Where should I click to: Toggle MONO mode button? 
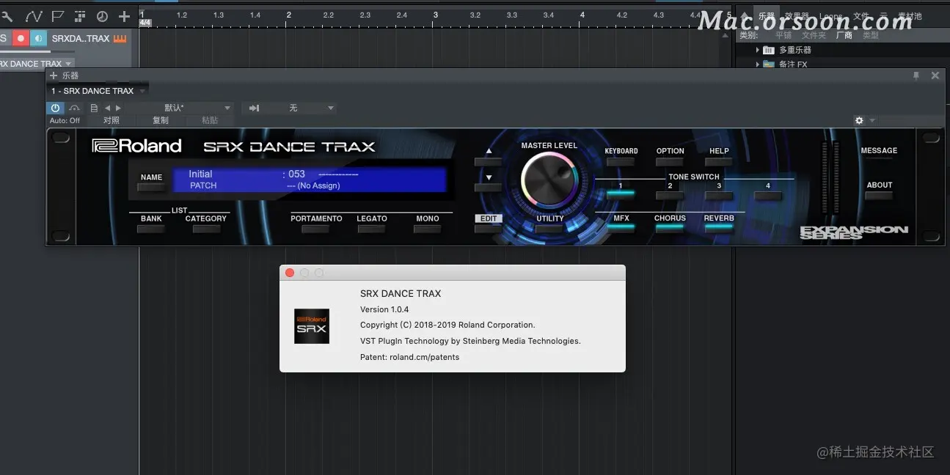pos(427,229)
